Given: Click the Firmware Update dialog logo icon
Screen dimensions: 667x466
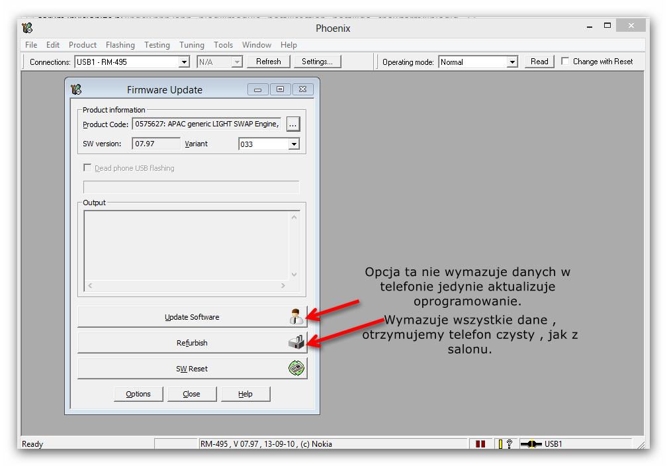Looking at the screenshot, I should [77, 90].
